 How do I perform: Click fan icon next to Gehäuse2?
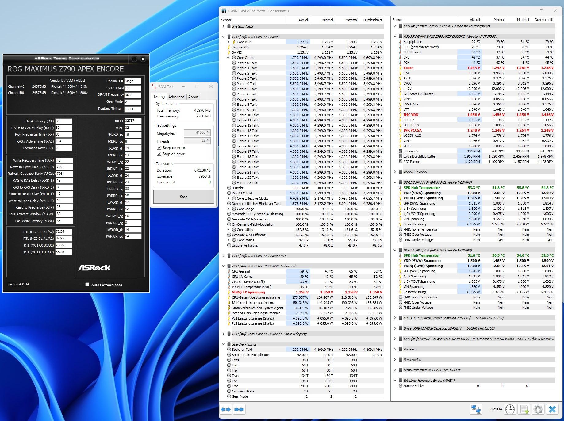400,151
